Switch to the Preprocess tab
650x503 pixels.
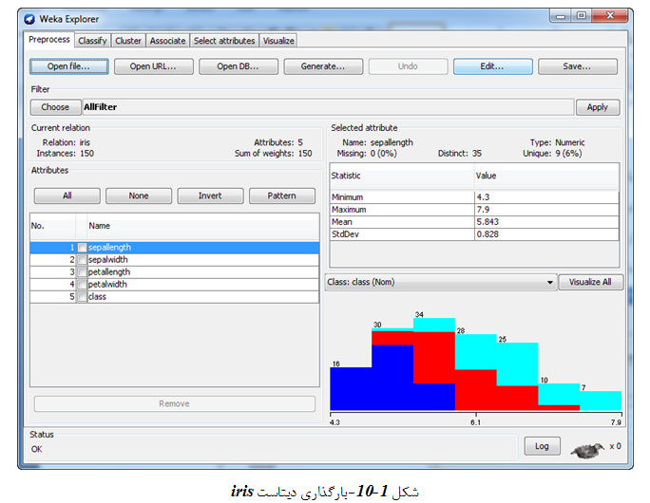tap(49, 40)
